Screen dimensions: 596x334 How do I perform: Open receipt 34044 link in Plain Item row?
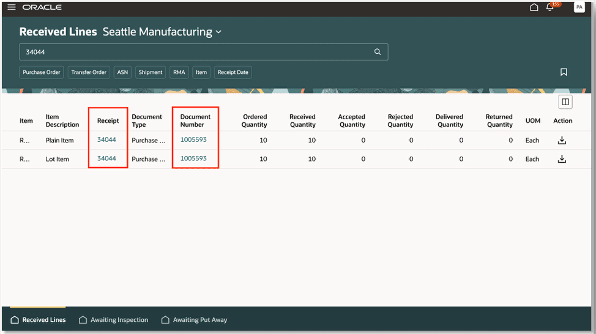tap(106, 140)
